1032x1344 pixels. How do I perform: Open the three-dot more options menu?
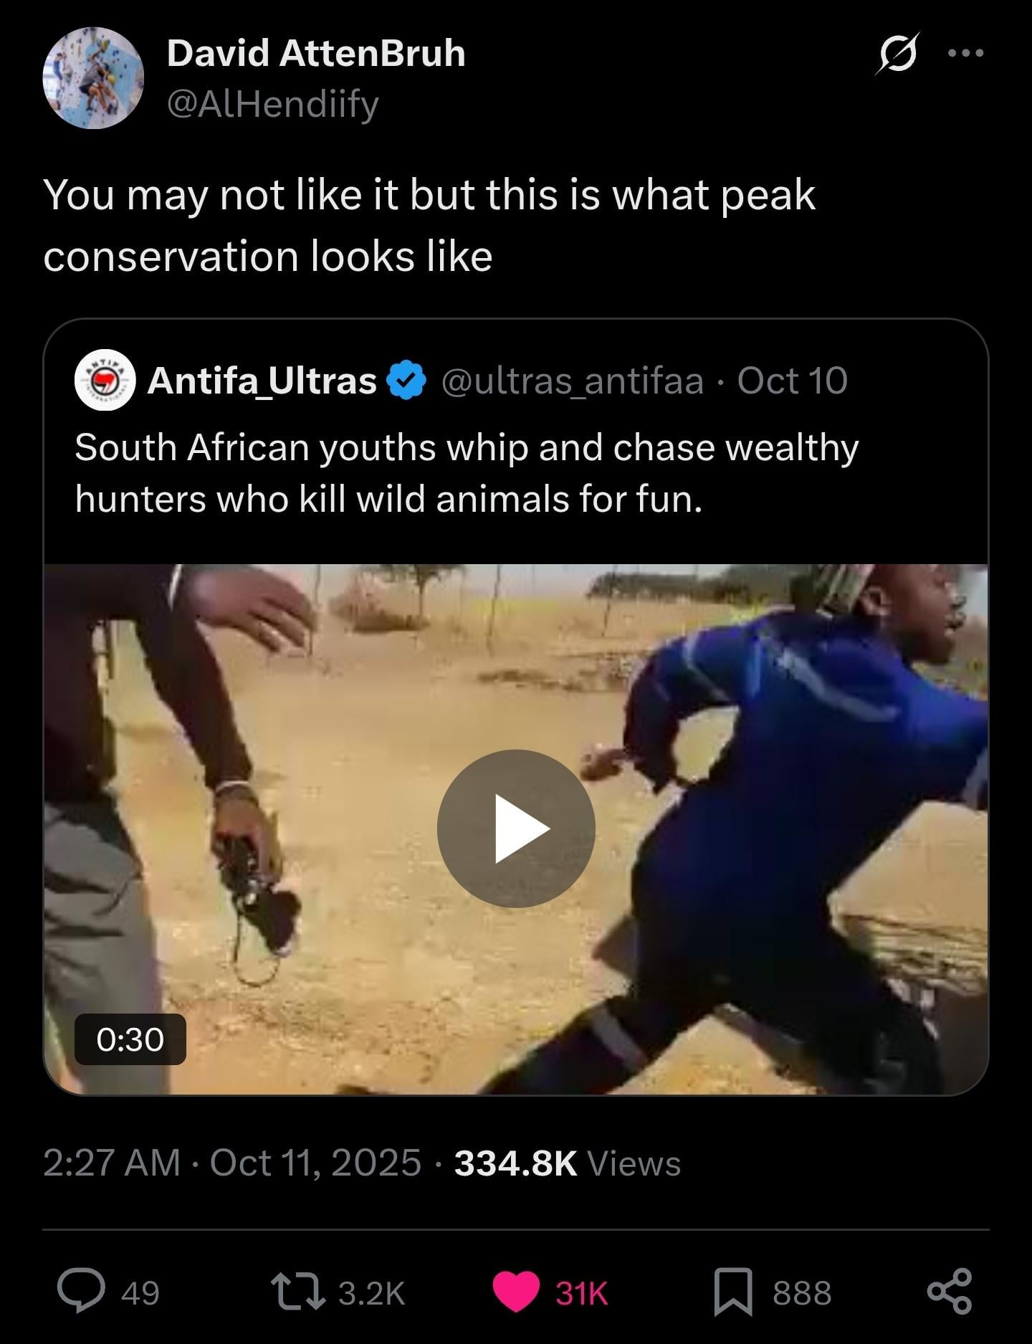965,53
